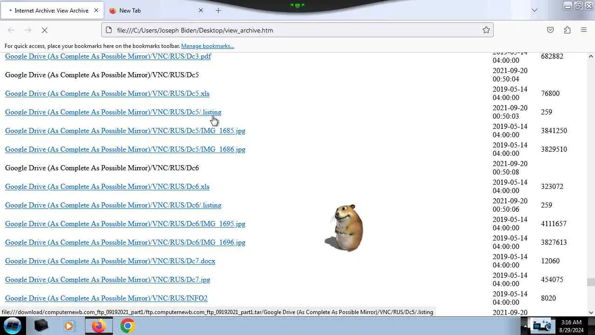Screen dimensions: 595x335
Task: Open the Dc5.xls link
Action: click(107, 94)
